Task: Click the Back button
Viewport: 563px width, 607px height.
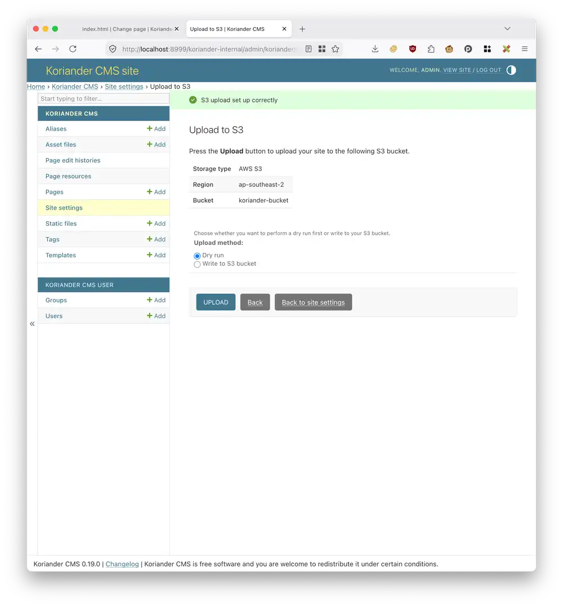Action: coord(255,302)
